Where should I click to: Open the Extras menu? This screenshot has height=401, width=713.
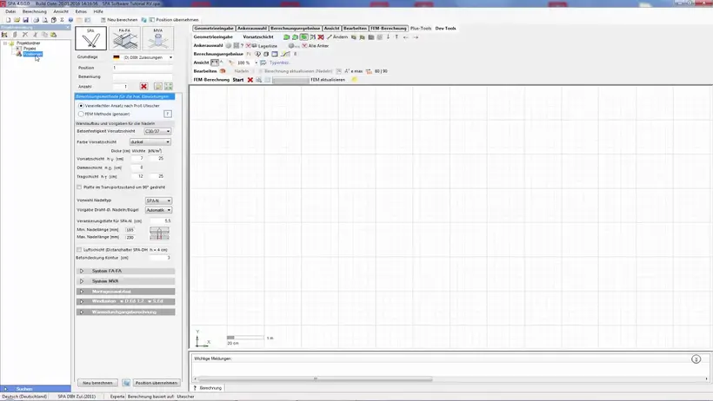(81, 11)
